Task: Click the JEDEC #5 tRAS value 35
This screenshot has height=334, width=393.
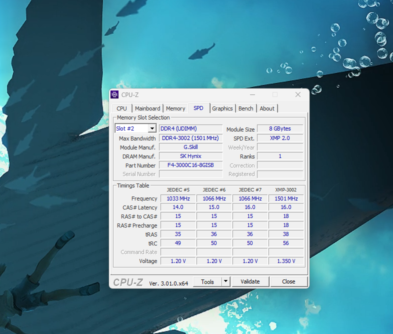Action: point(178,234)
